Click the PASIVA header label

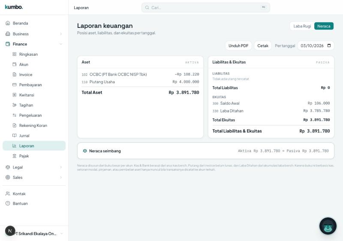[x=323, y=62]
